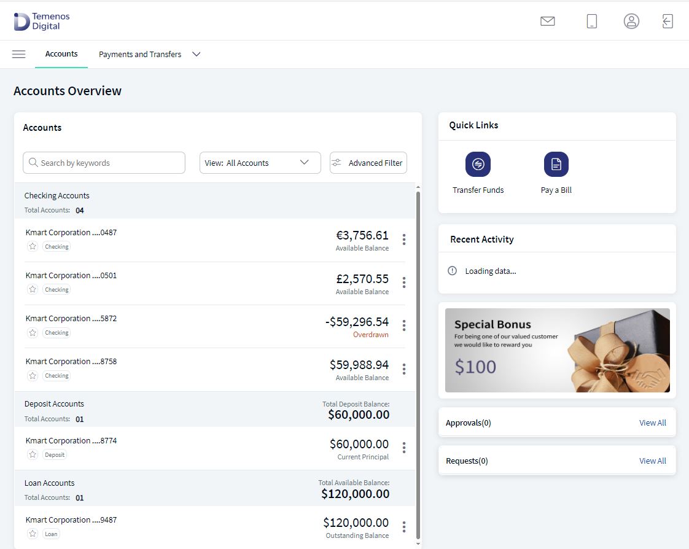
Task: Open the messages envelope icon
Action: 547,21
